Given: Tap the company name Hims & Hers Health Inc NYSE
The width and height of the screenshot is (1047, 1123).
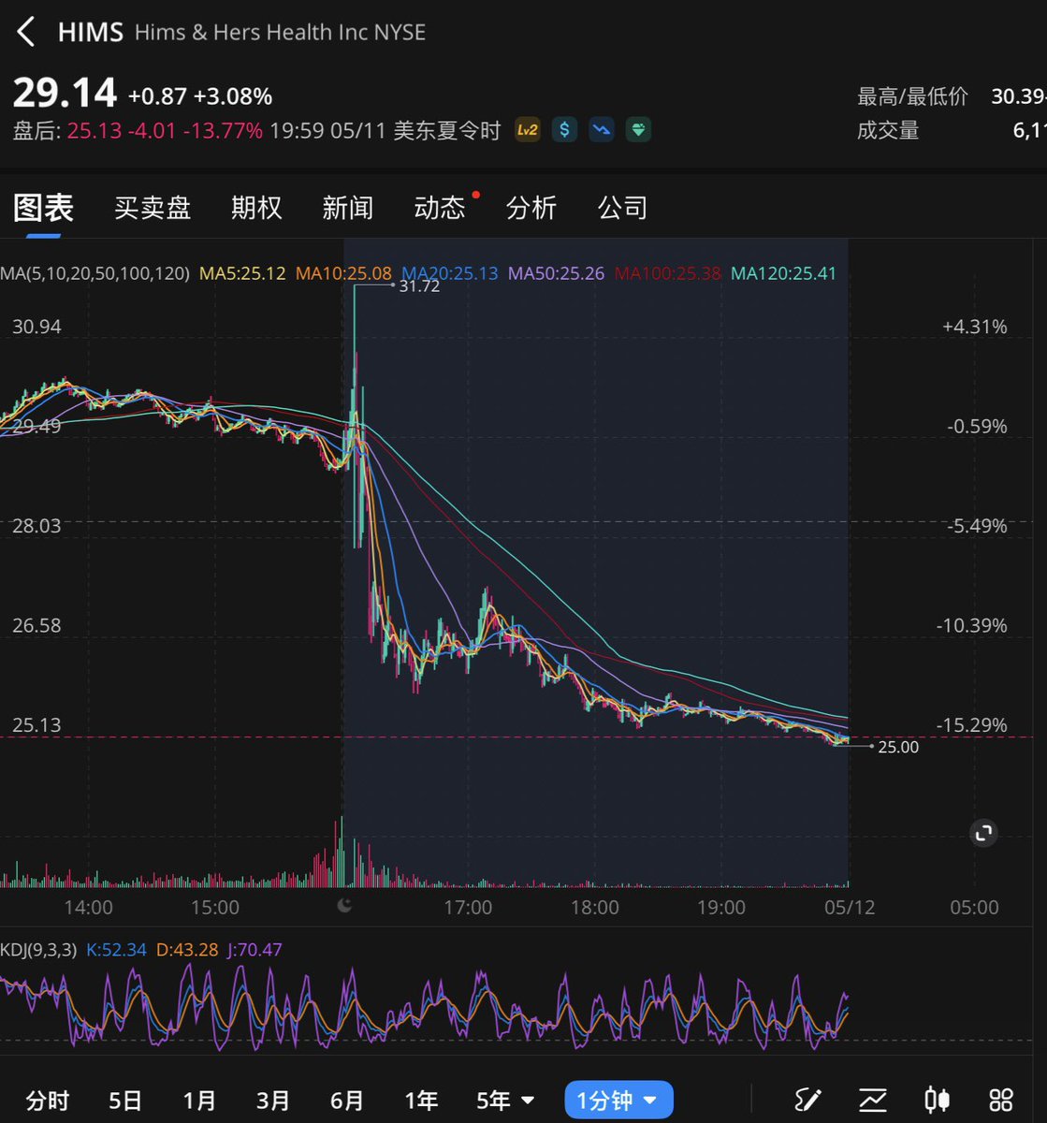Looking at the screenshot, I should pyautogui.click(x=280, y=32).
